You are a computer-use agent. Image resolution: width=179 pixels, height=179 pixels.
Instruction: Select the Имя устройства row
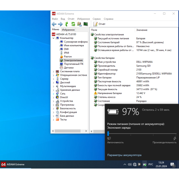click(x=134, y=62)
